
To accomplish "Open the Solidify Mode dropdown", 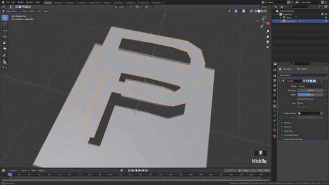I will point(310,86).
